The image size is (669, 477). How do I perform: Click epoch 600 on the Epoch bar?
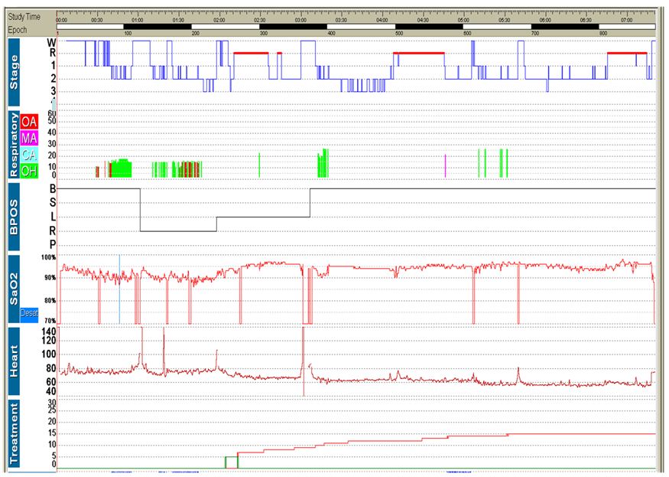[467, 34]
